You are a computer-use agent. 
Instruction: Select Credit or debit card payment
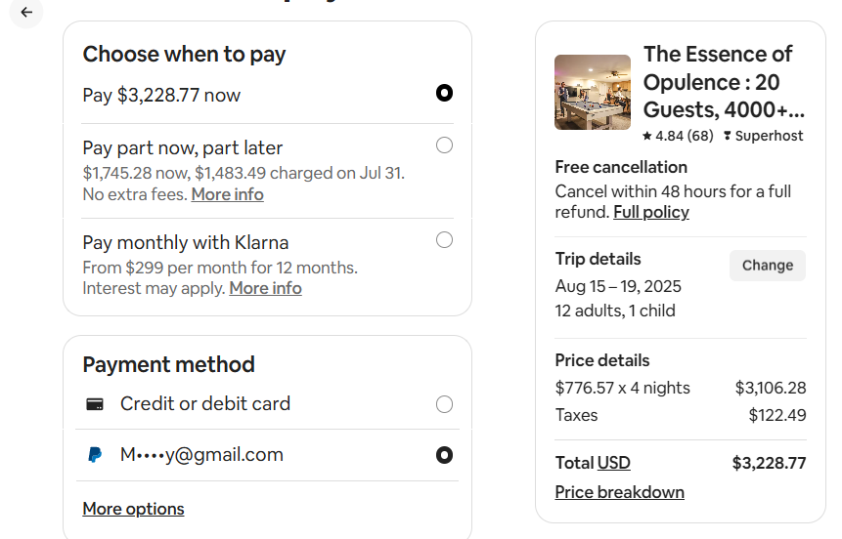tap(444, 404)
